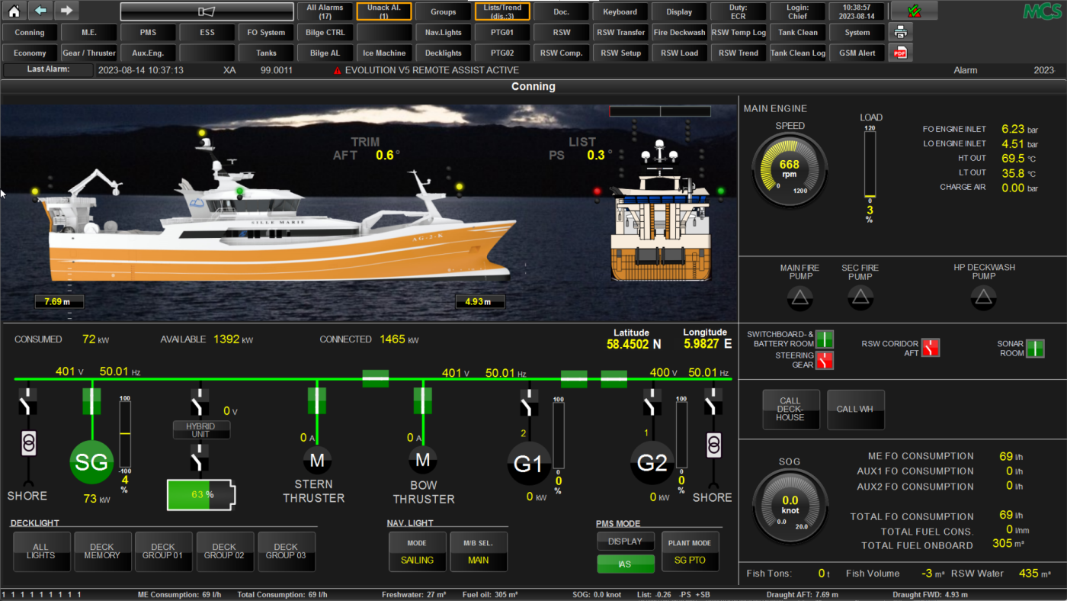Select the SG shaft generator symbol
Image resolution: width=1067 pixels, height=601 pixels.
(x=91, y=462)
